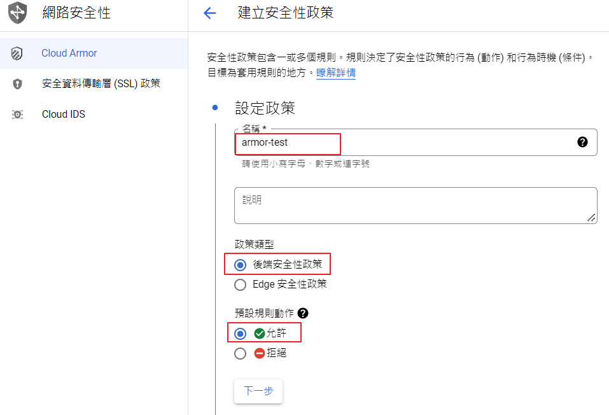Screen dimensions: 609x415
Task: Click the Cloud Armor shield icon
Action: (x=17, y=53)
